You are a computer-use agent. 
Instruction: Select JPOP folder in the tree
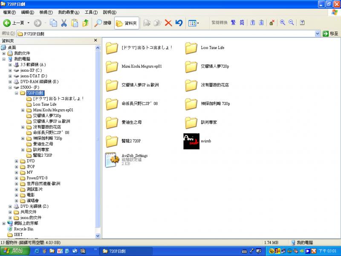tap(31, 166)
